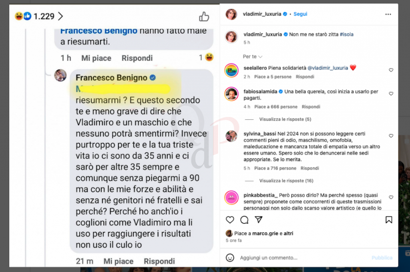The height and width of the screenshot is (272, 410).
Task: Focus the 'Aggiungi un commento...' field
Action: (303, 258)
